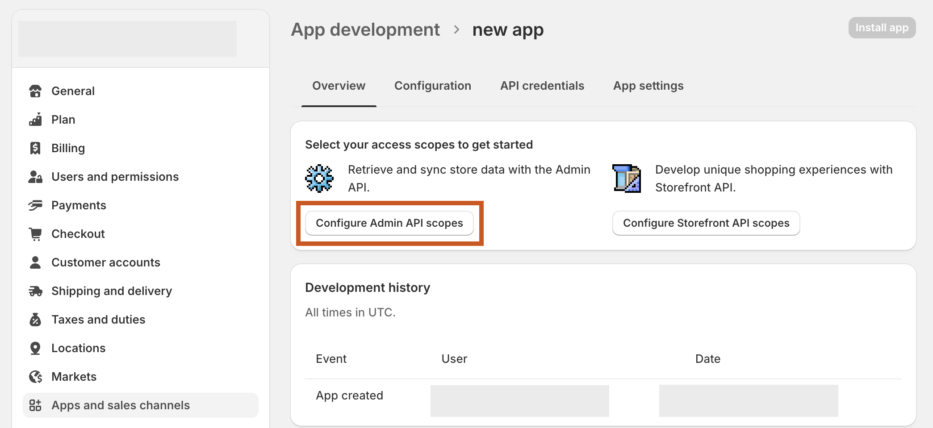Click the Install app button
Viewport: 933px width, 428px height.
882,28
